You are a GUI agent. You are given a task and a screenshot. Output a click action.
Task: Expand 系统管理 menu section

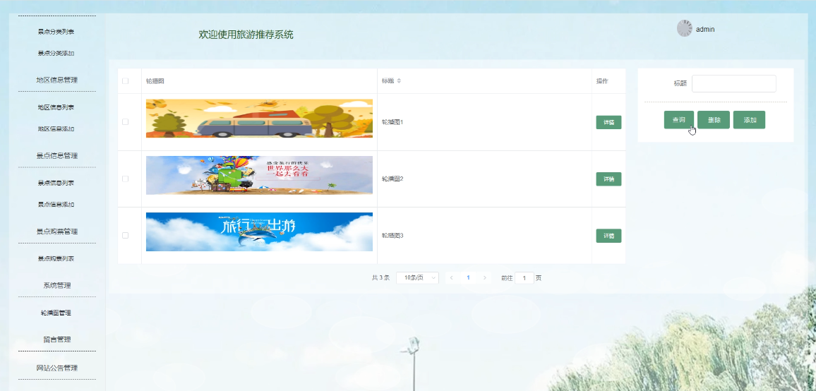56,286
